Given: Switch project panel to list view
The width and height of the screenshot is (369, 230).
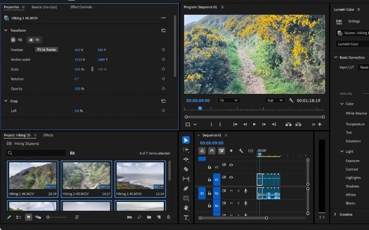Looking at the screenshot, I should pos(18,217).
